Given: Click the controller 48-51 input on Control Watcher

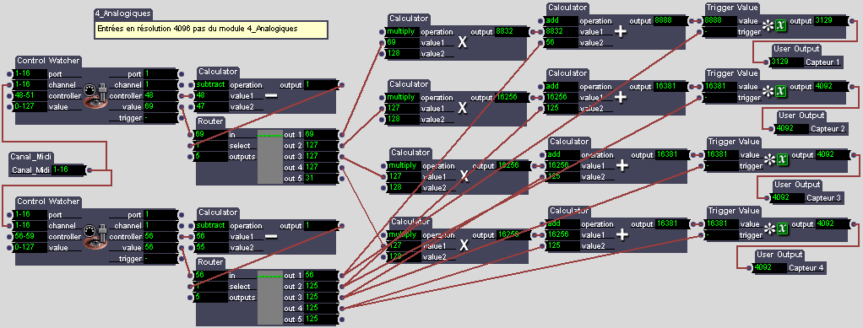Looking at the screenshot, I should pyautogui.click(x=30, y=95).
